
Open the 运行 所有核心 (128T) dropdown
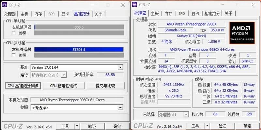click(64, 75)
